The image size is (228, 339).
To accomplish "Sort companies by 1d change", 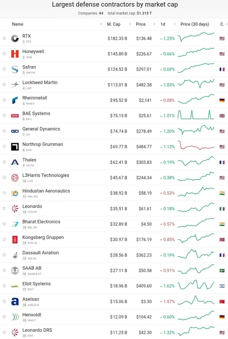I will click(x=163, y=24).
